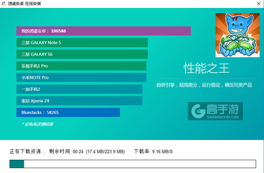
Task: Click the 性能之王 heading
Action: [x=206, y=68]
